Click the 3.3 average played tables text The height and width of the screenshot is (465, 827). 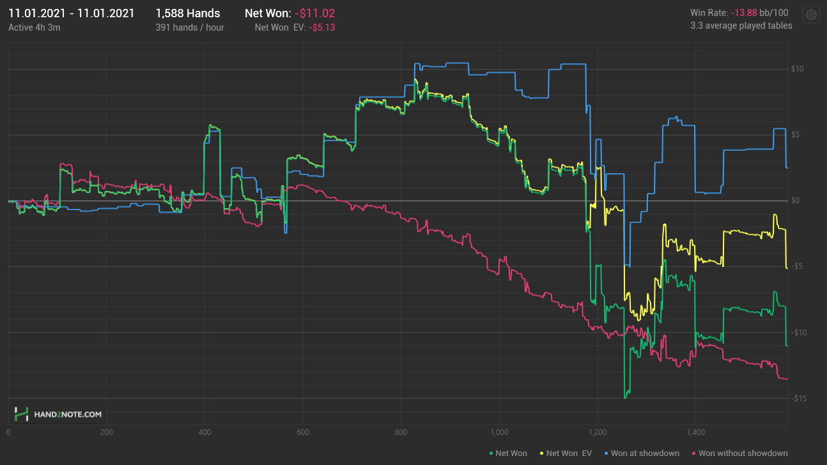coord(741,26)
